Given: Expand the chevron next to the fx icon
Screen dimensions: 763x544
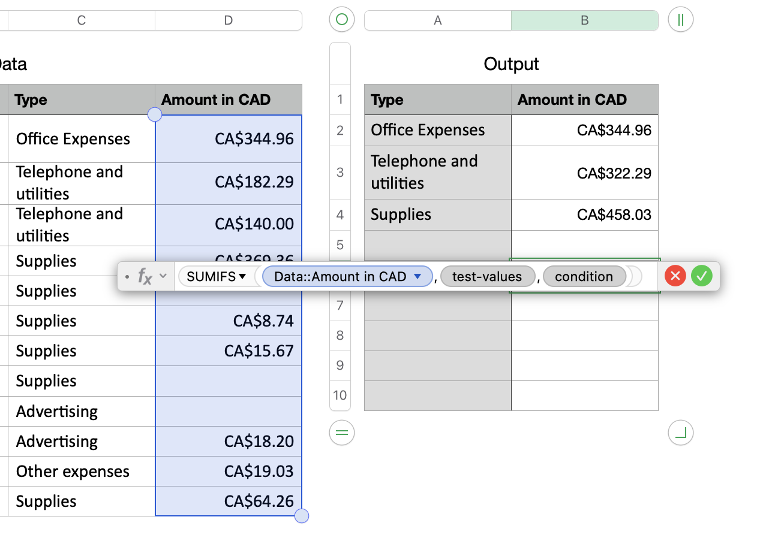Looking at the screenshot, I should pos(163,276).
